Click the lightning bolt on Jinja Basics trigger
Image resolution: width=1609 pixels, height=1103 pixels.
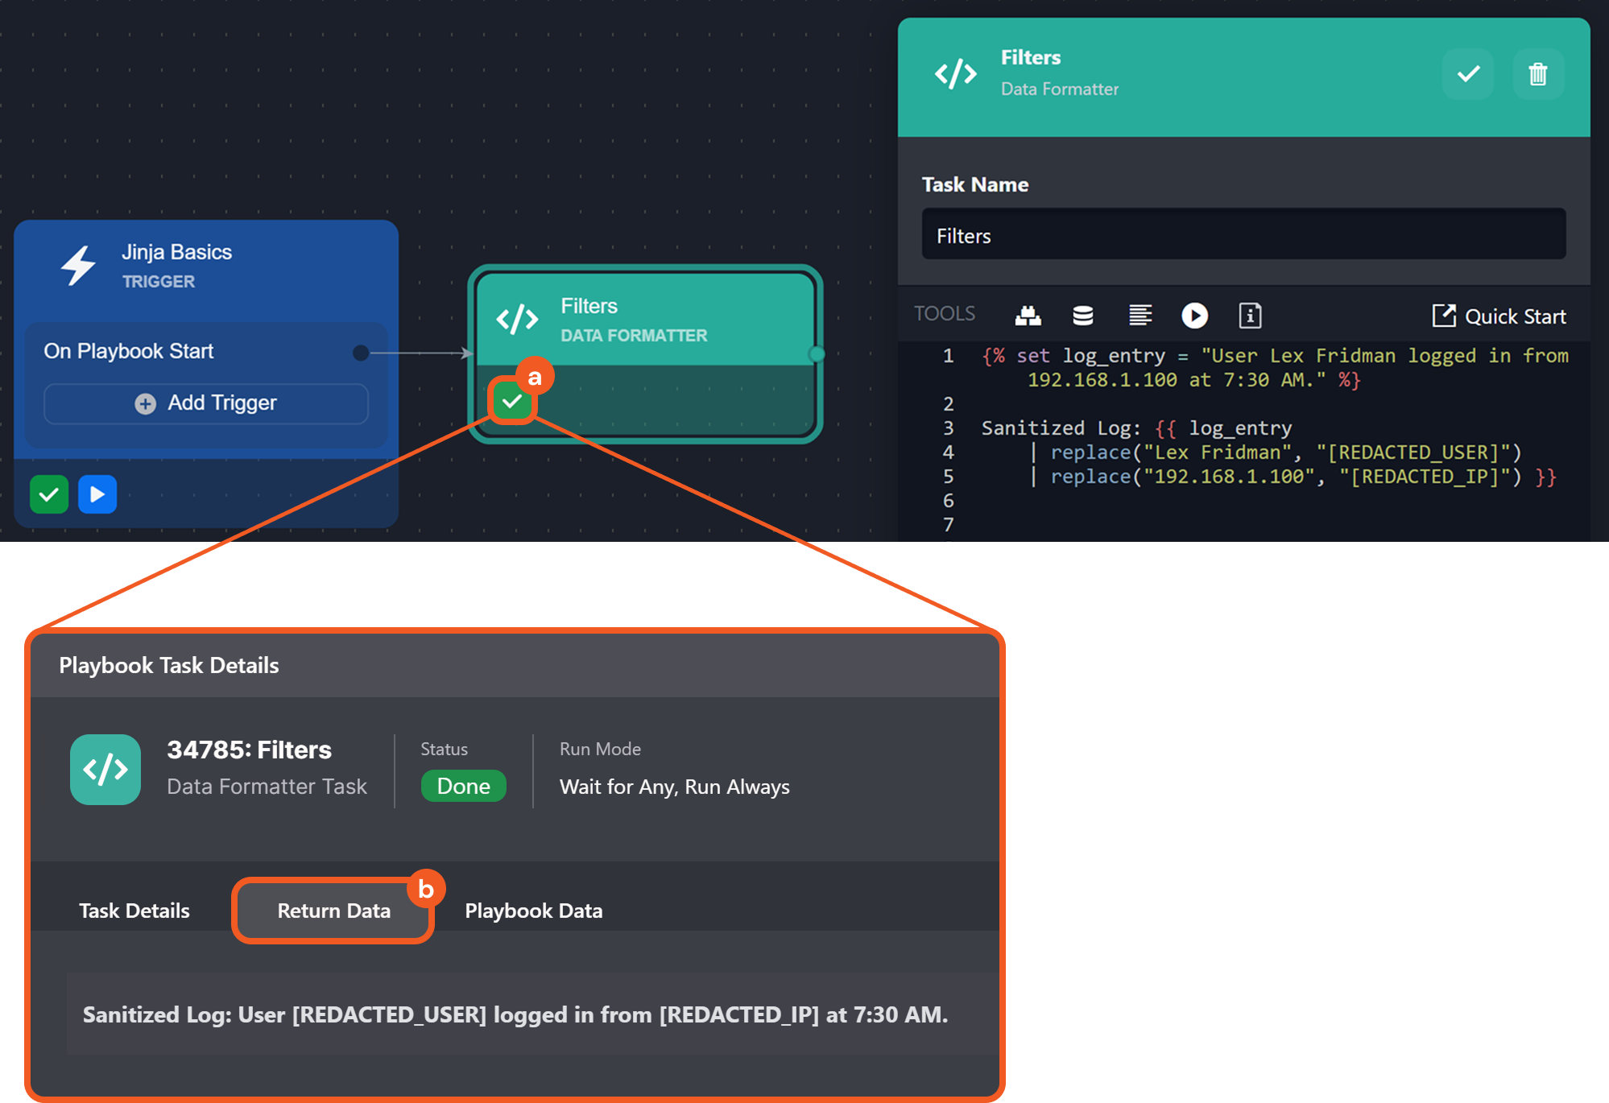79,266
